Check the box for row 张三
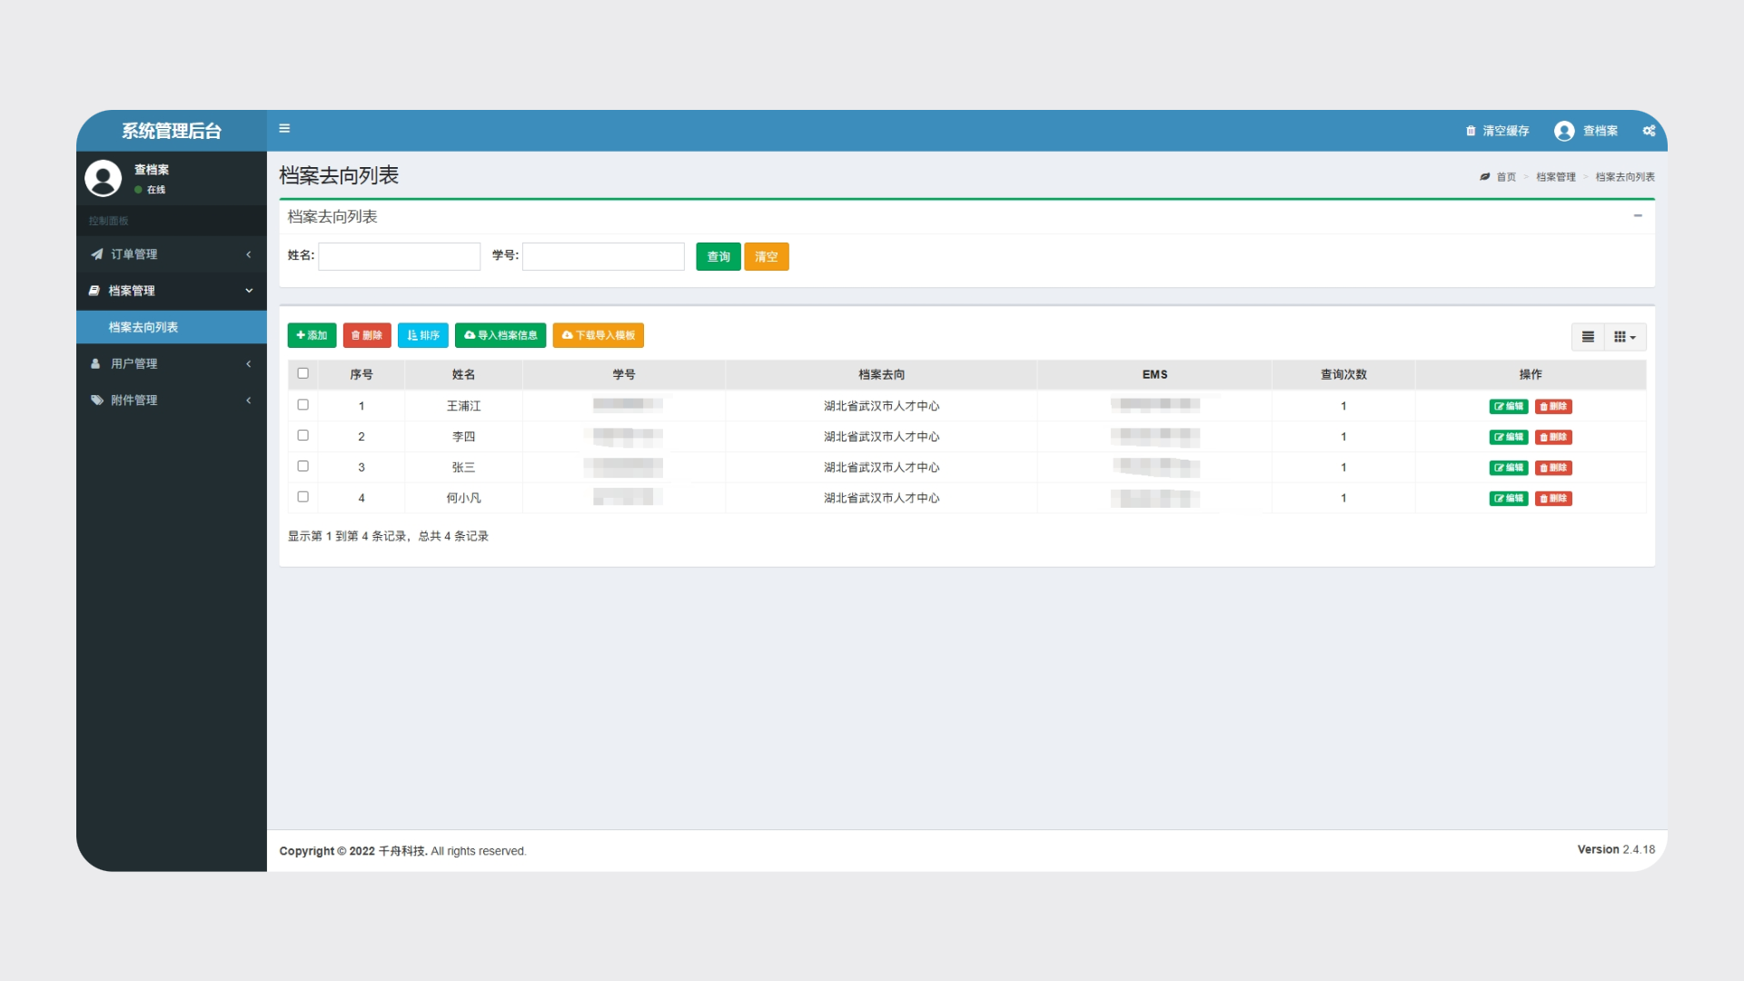Image resolution: width=1744 pixels, height=981 pixels. pos(303,466)
